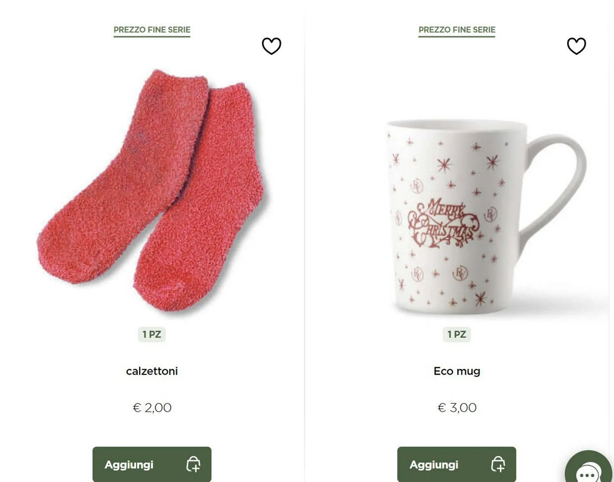Open the Eco mug product title link
Screen dimensions: 614x482
point(457,371)
